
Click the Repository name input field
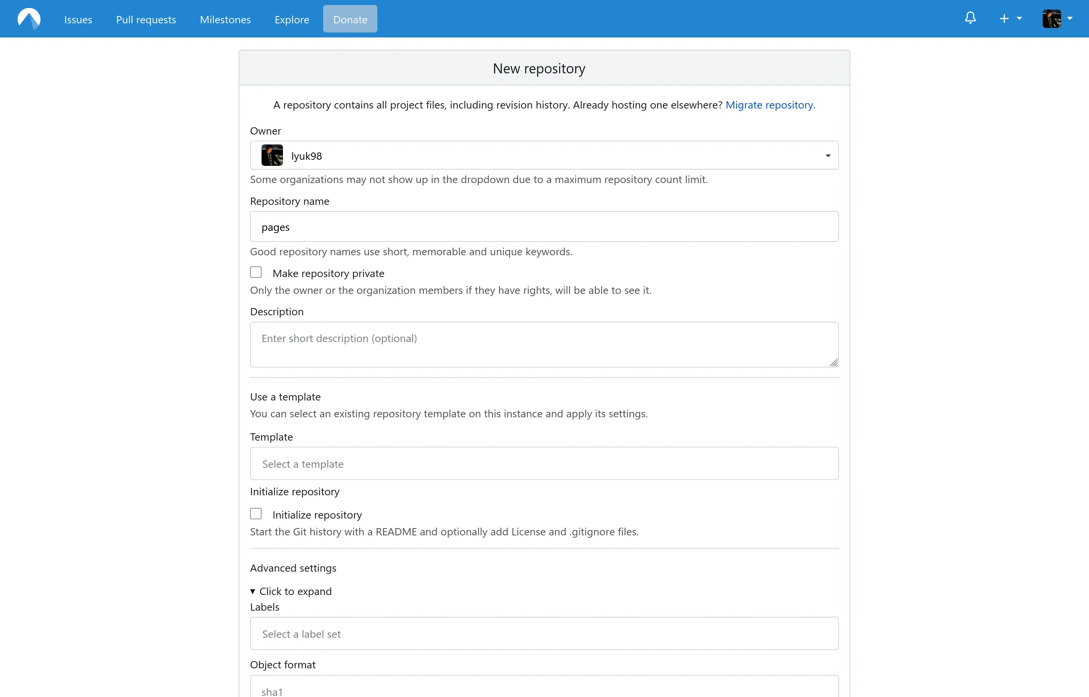(544, 227)
